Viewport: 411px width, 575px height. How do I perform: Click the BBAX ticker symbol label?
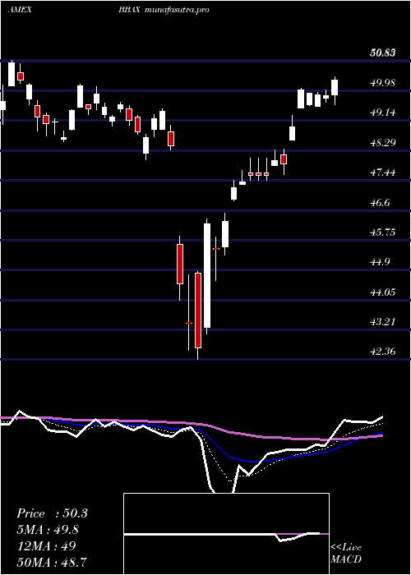[130, 10]
